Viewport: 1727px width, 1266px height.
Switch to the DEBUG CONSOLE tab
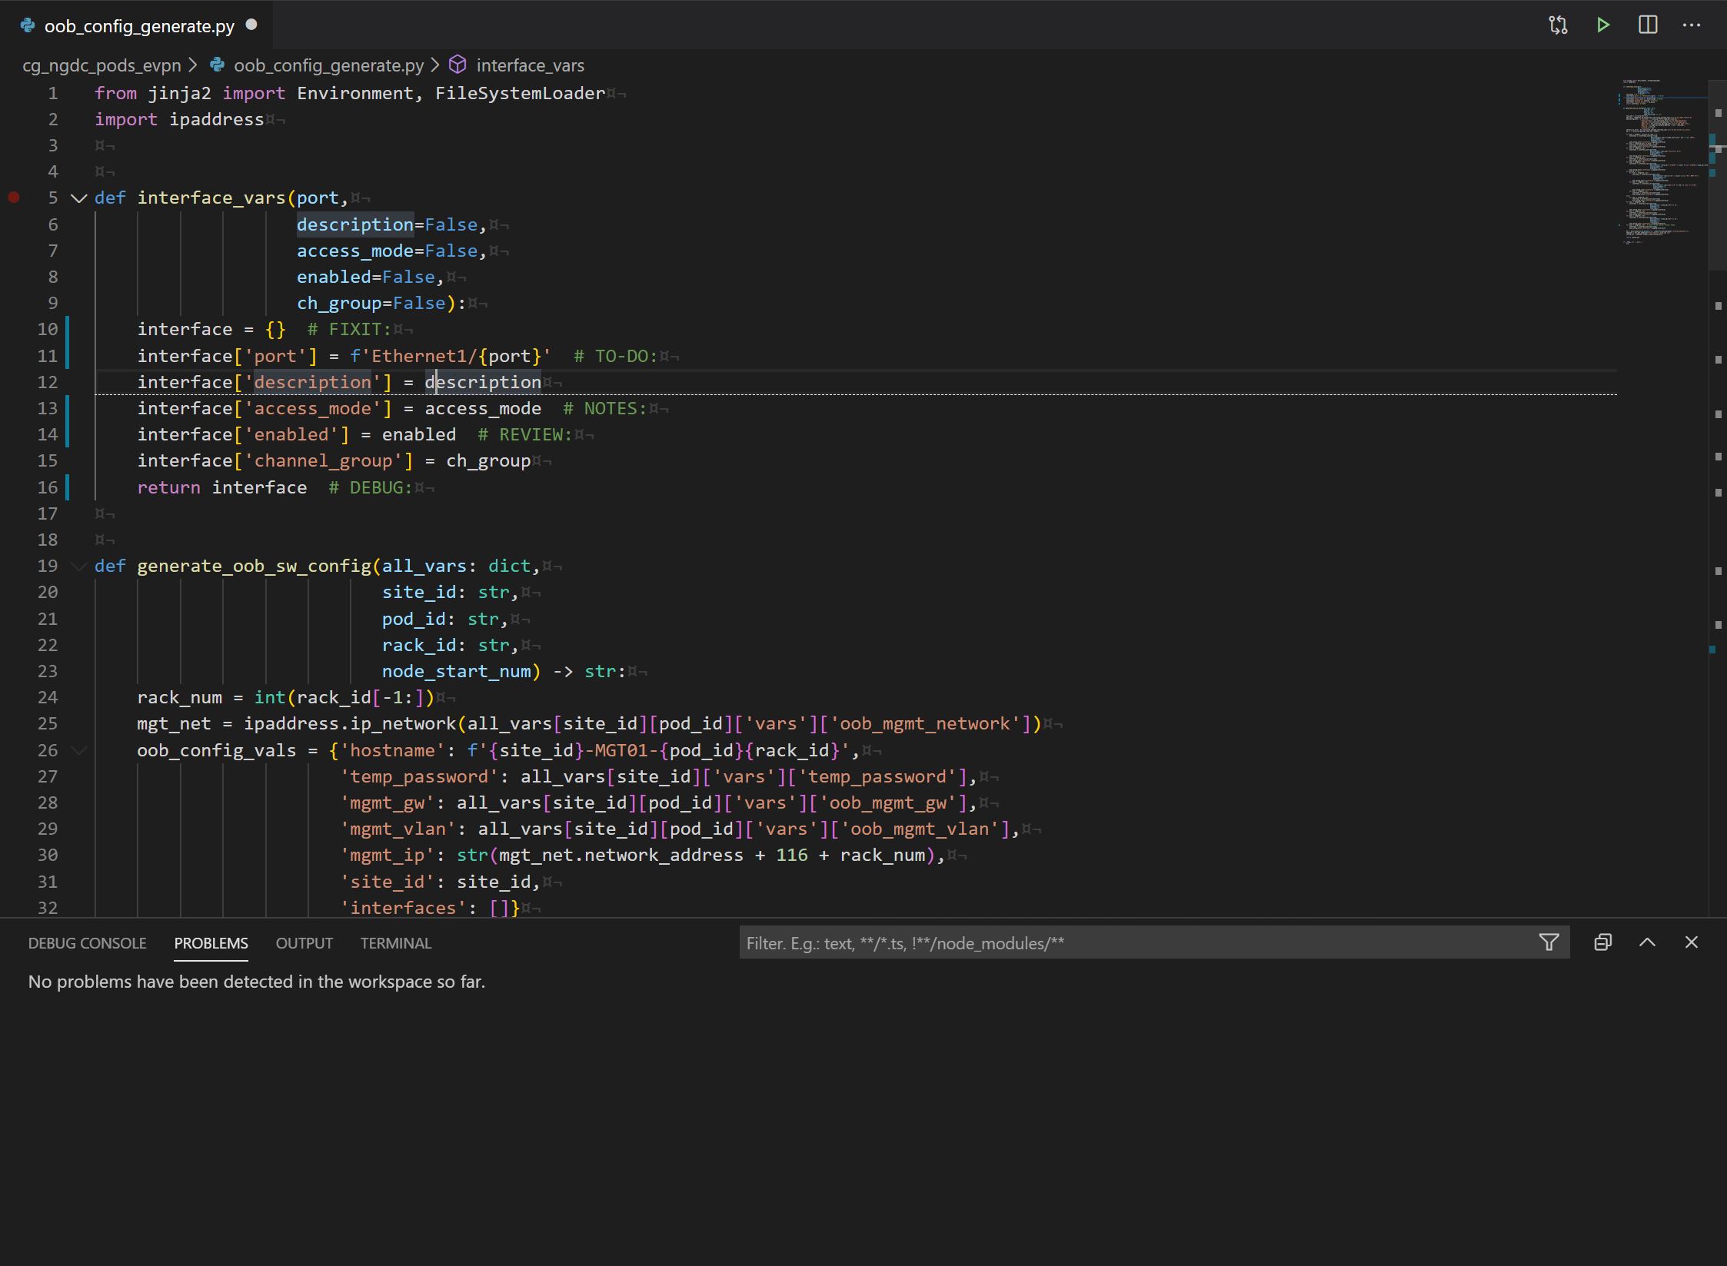(x=87, y=943)
